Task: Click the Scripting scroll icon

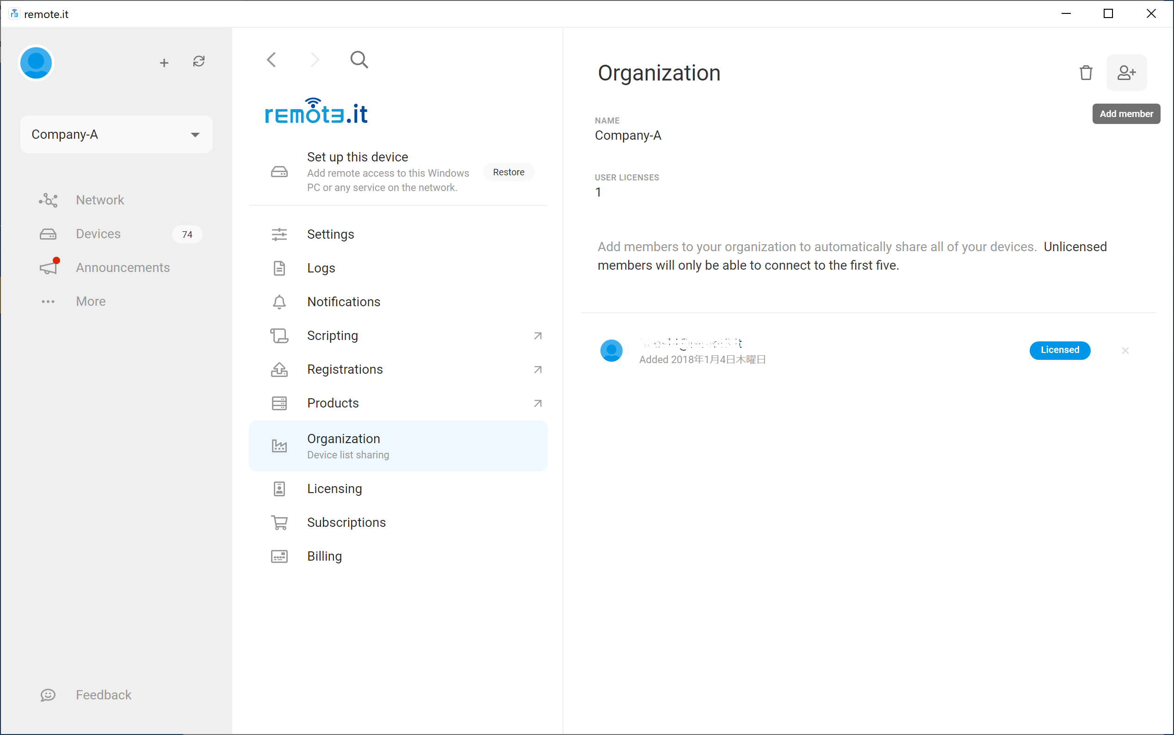Action: click(279, 335)
